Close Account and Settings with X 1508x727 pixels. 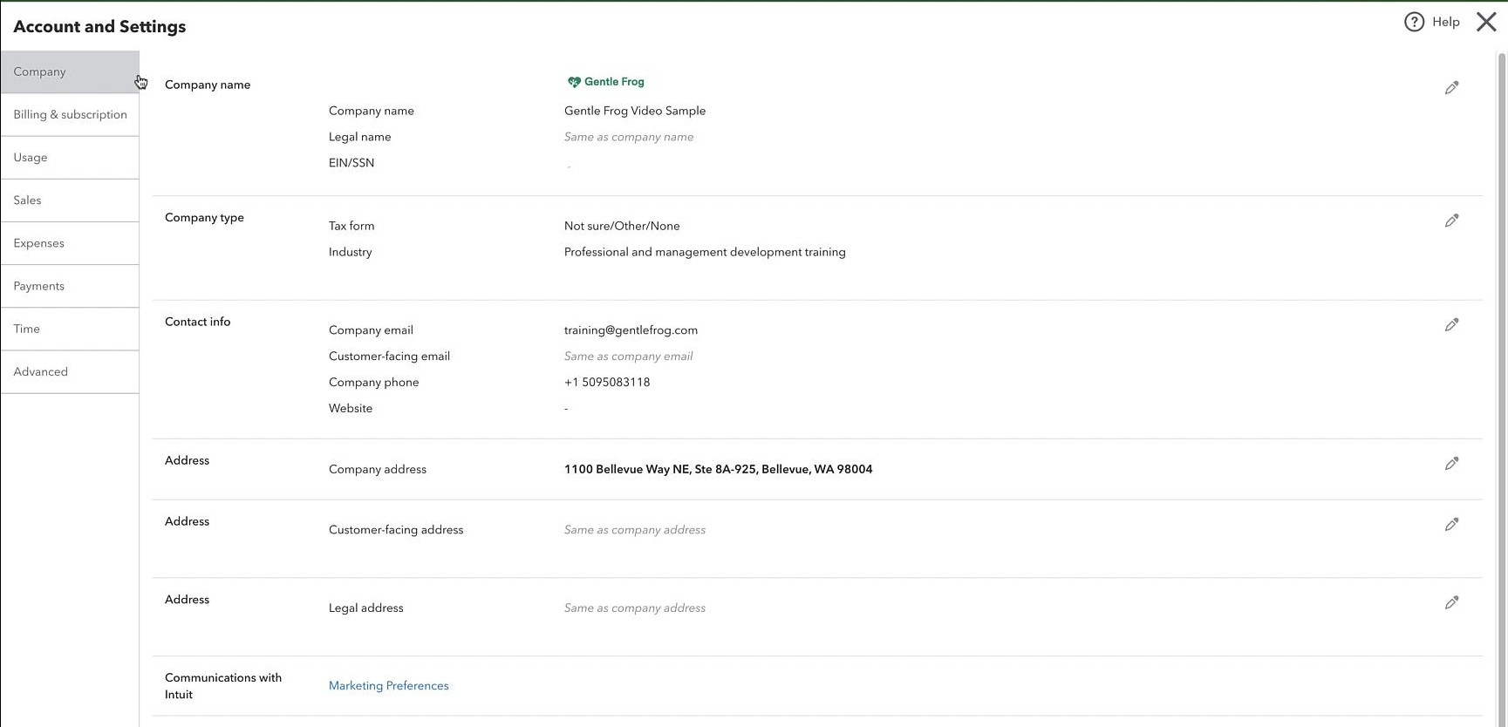coord(1486,22)
